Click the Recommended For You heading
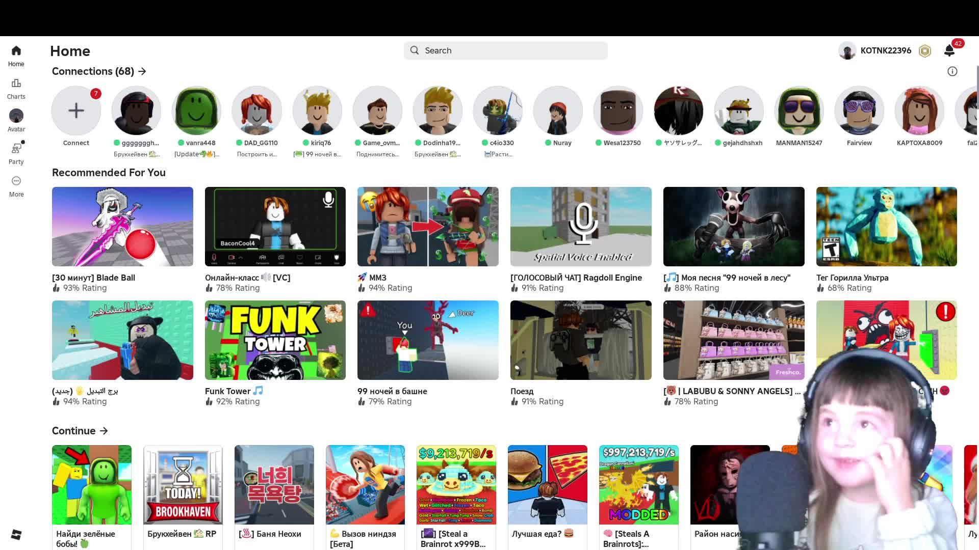This screenshot has height=550, width=979. coord(109,173)
